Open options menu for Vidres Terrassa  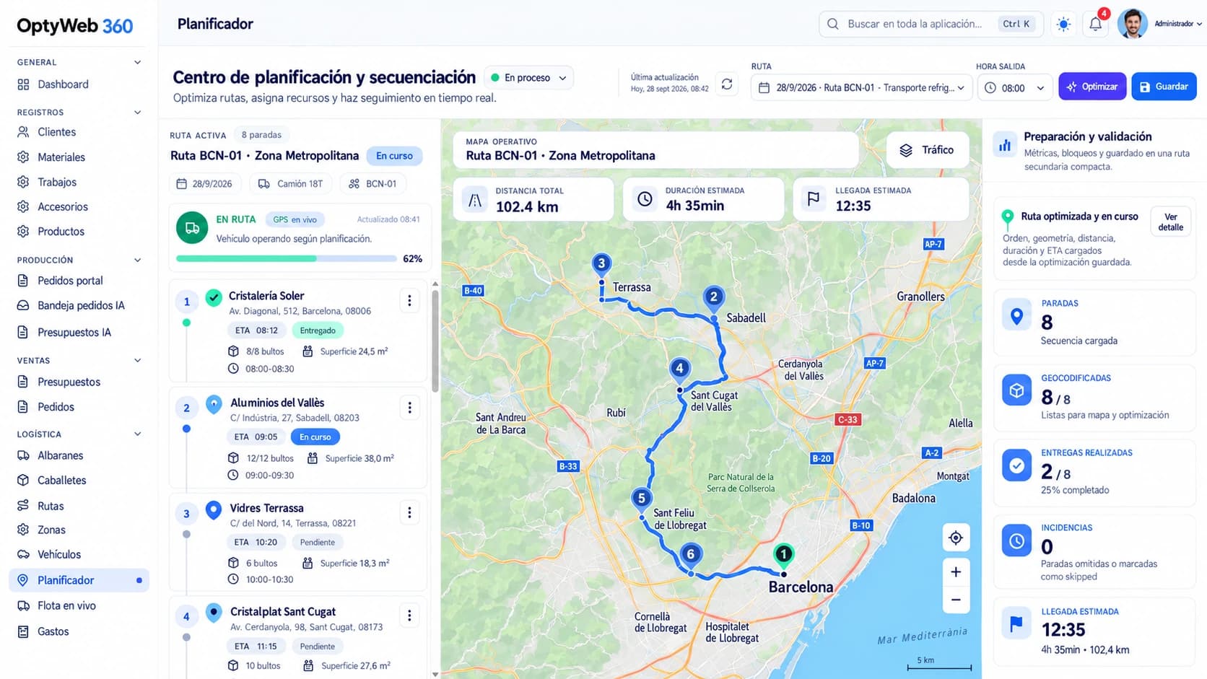point(409,512)
